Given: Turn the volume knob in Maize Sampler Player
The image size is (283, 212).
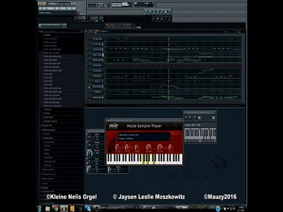Looking at the screenshot, I should (x=160, y=148).
